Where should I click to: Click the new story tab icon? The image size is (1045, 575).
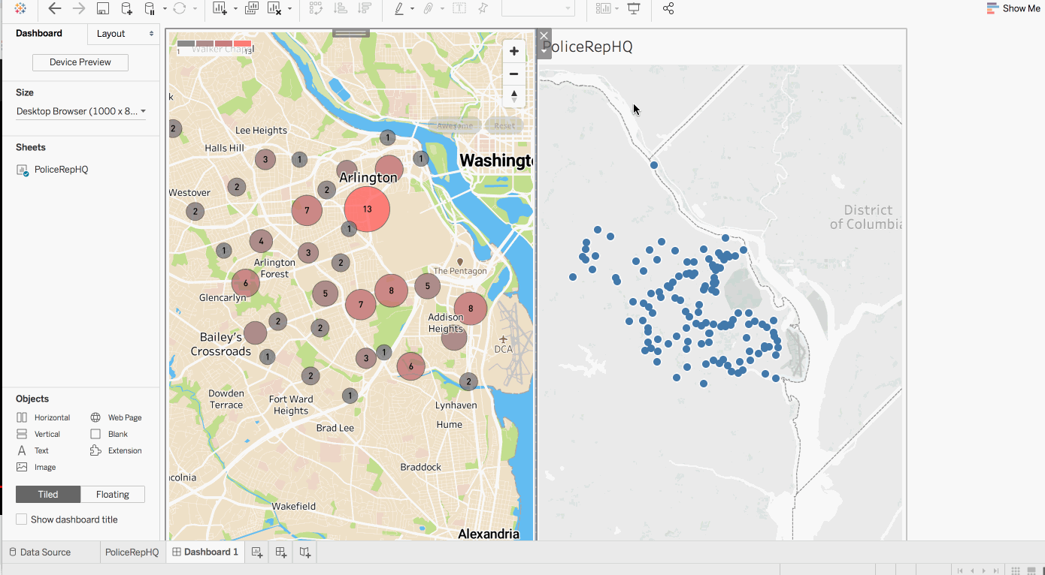[x=304, y=552]
